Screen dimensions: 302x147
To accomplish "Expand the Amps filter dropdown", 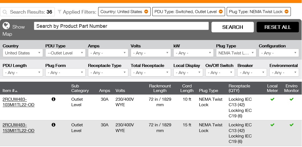I will pyautogui.click(x=108, y=53).
